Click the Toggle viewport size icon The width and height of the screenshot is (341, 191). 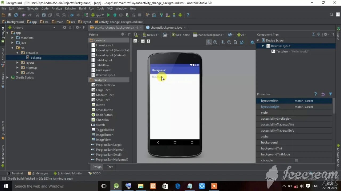pyautogui.click(x=135, y=41)
